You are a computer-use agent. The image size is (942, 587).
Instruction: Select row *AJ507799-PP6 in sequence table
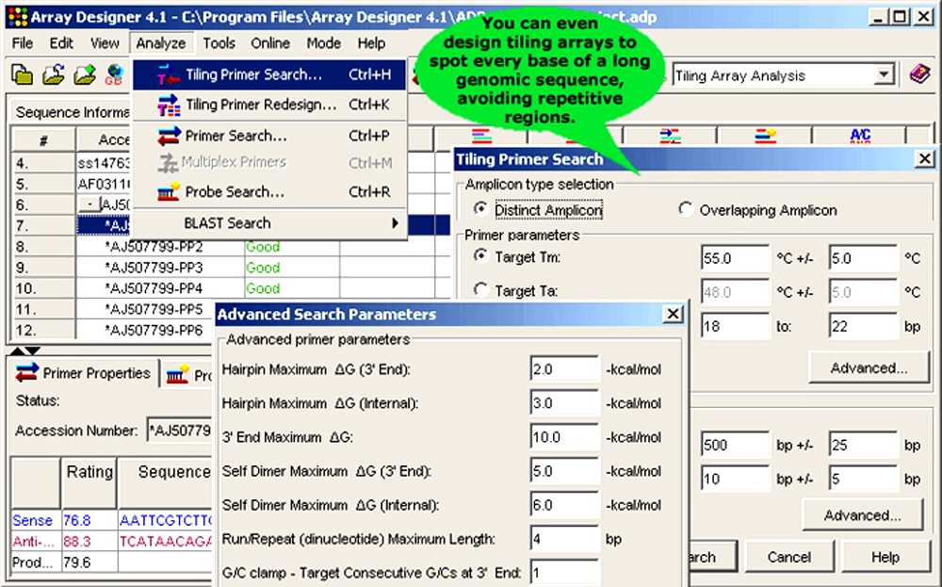click(x=154, y=330)
